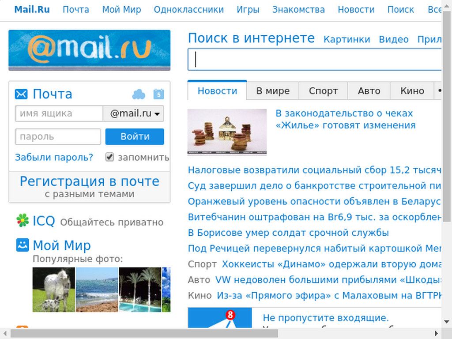Open headline VW недоволен большими прибылями
This screenshot has width=452, height=339.
click(x=328, y=279)
